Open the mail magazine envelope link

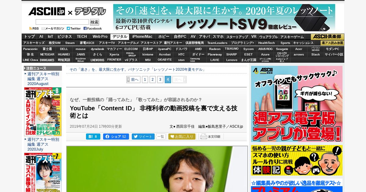(53, 28)
